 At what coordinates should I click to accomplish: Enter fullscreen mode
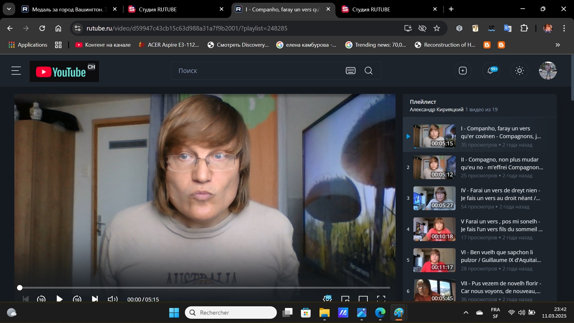[x=381, y=299]
